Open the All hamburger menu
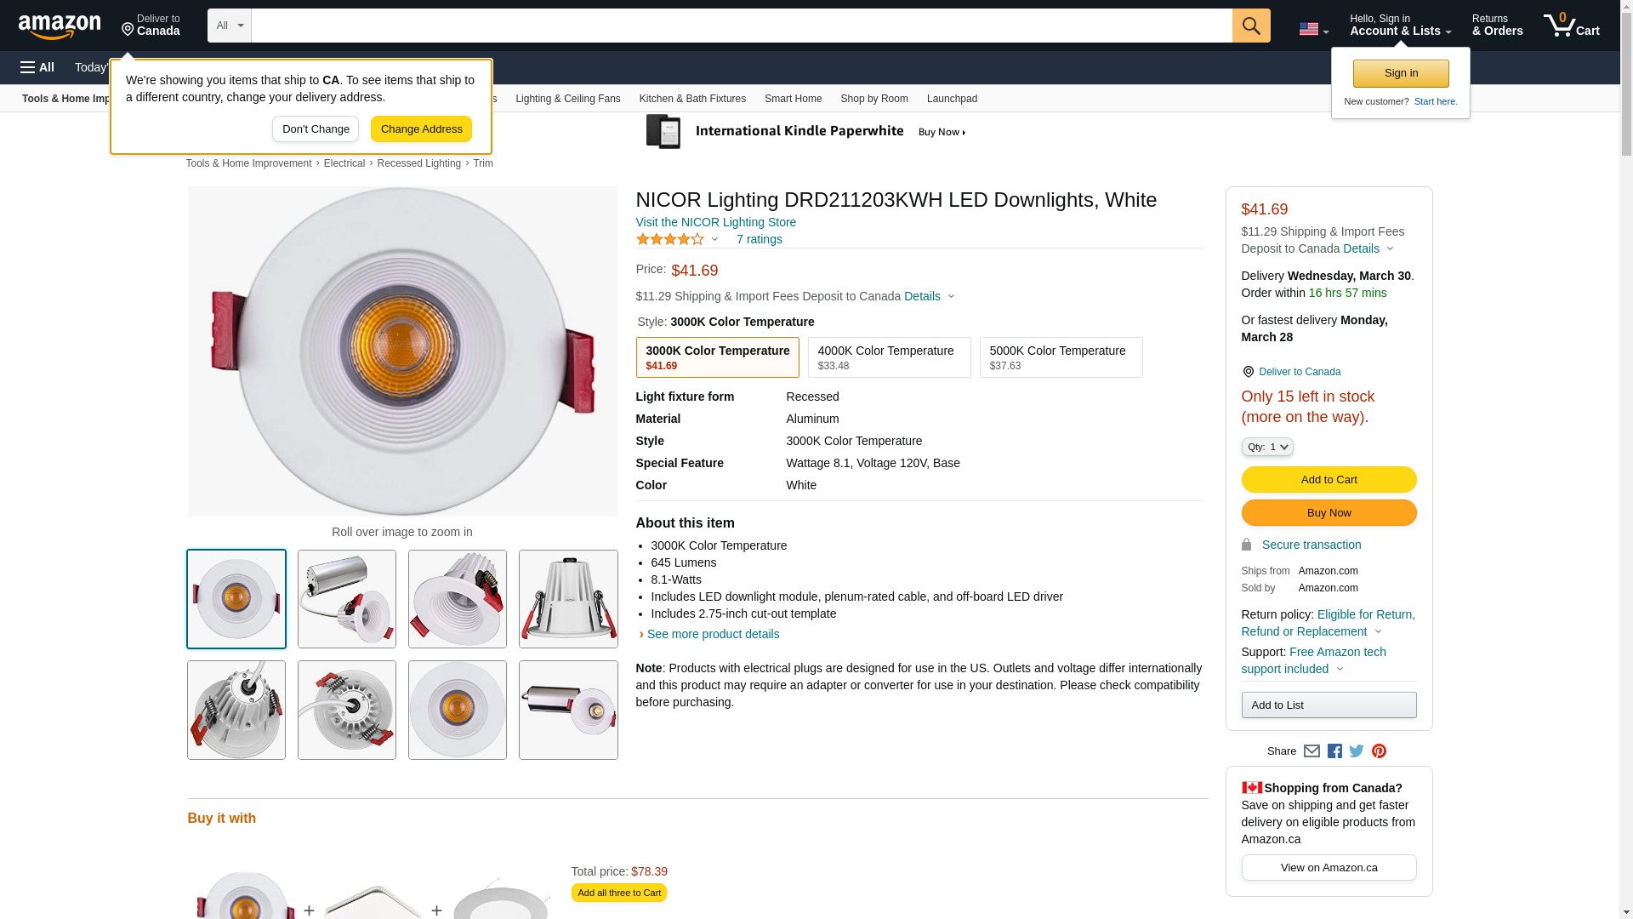 (37, 67)
